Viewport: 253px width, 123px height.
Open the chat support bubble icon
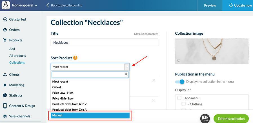205,118
